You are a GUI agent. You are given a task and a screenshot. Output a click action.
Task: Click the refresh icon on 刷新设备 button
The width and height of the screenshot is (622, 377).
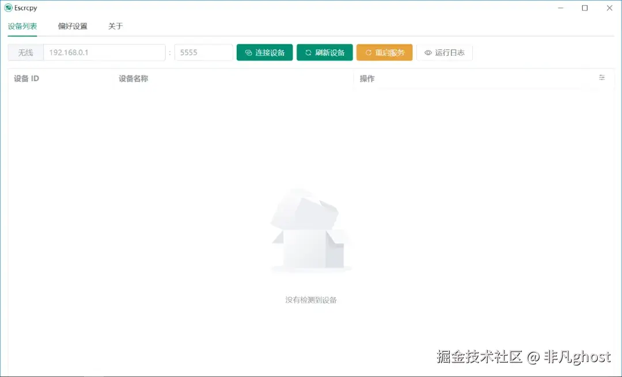[308, 52]
